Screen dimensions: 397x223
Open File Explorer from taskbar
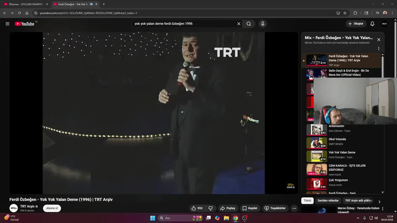point(226,218)
